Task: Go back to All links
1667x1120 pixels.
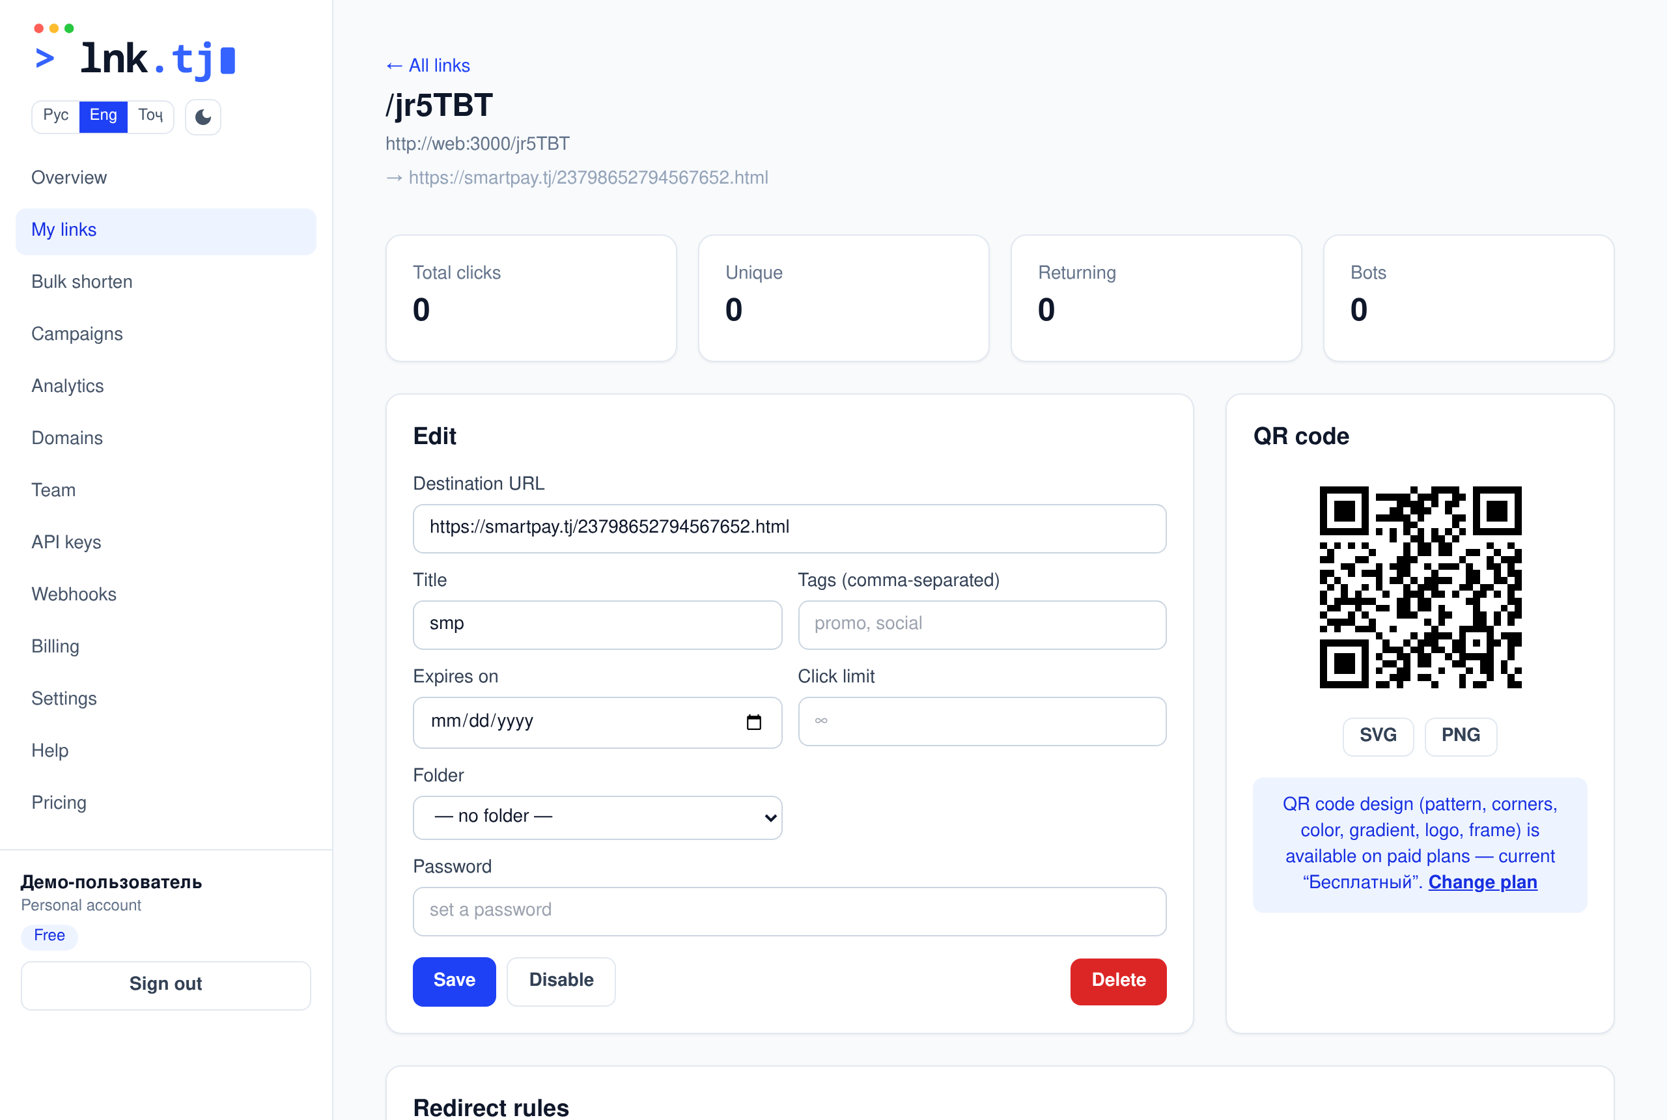Action: pyautogui.click(x=428, y=66)
